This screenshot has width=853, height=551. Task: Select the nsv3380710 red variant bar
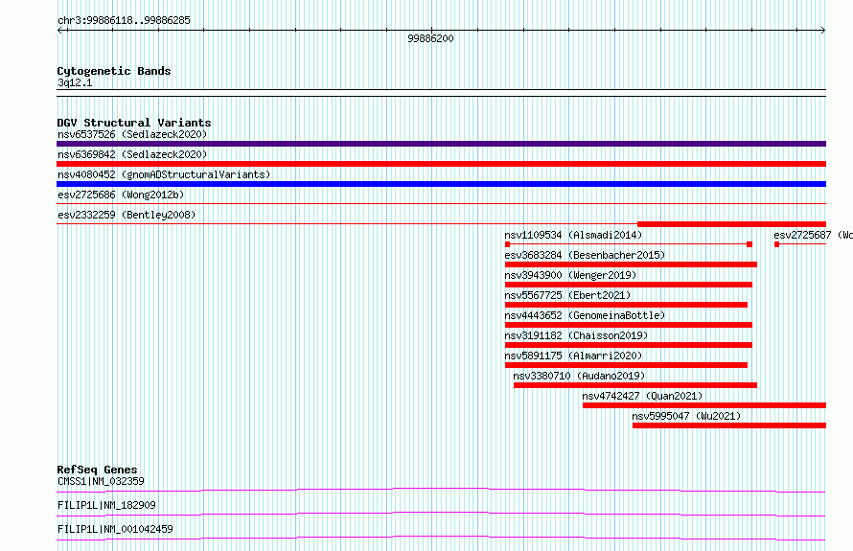coord(635,385)
